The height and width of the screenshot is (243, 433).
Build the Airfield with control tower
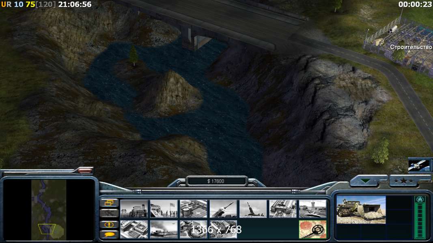[312, 209]
